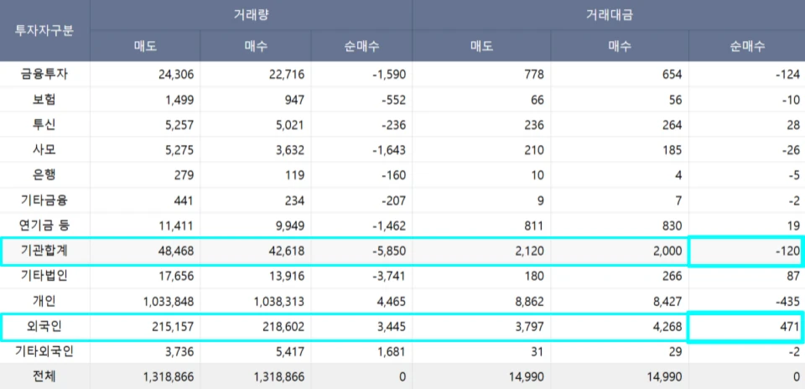Click 순매수 header under 거래대금
The height and width of the screenshot is (389, 805).
pyautogui.click(x=746, y=46)
